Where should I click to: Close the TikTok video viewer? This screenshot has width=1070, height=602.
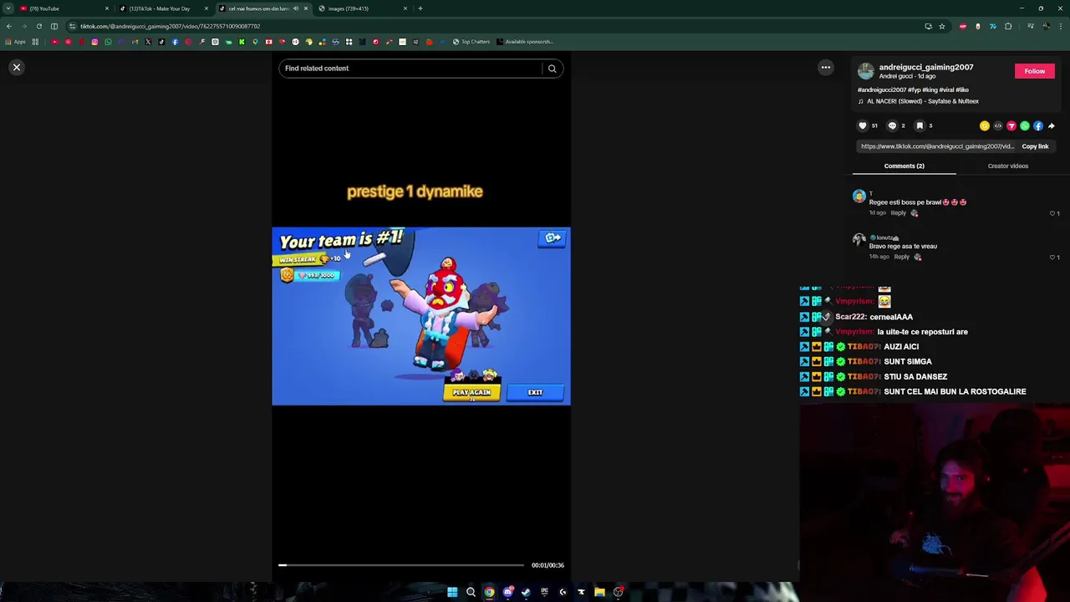click(x=16, y=67)
